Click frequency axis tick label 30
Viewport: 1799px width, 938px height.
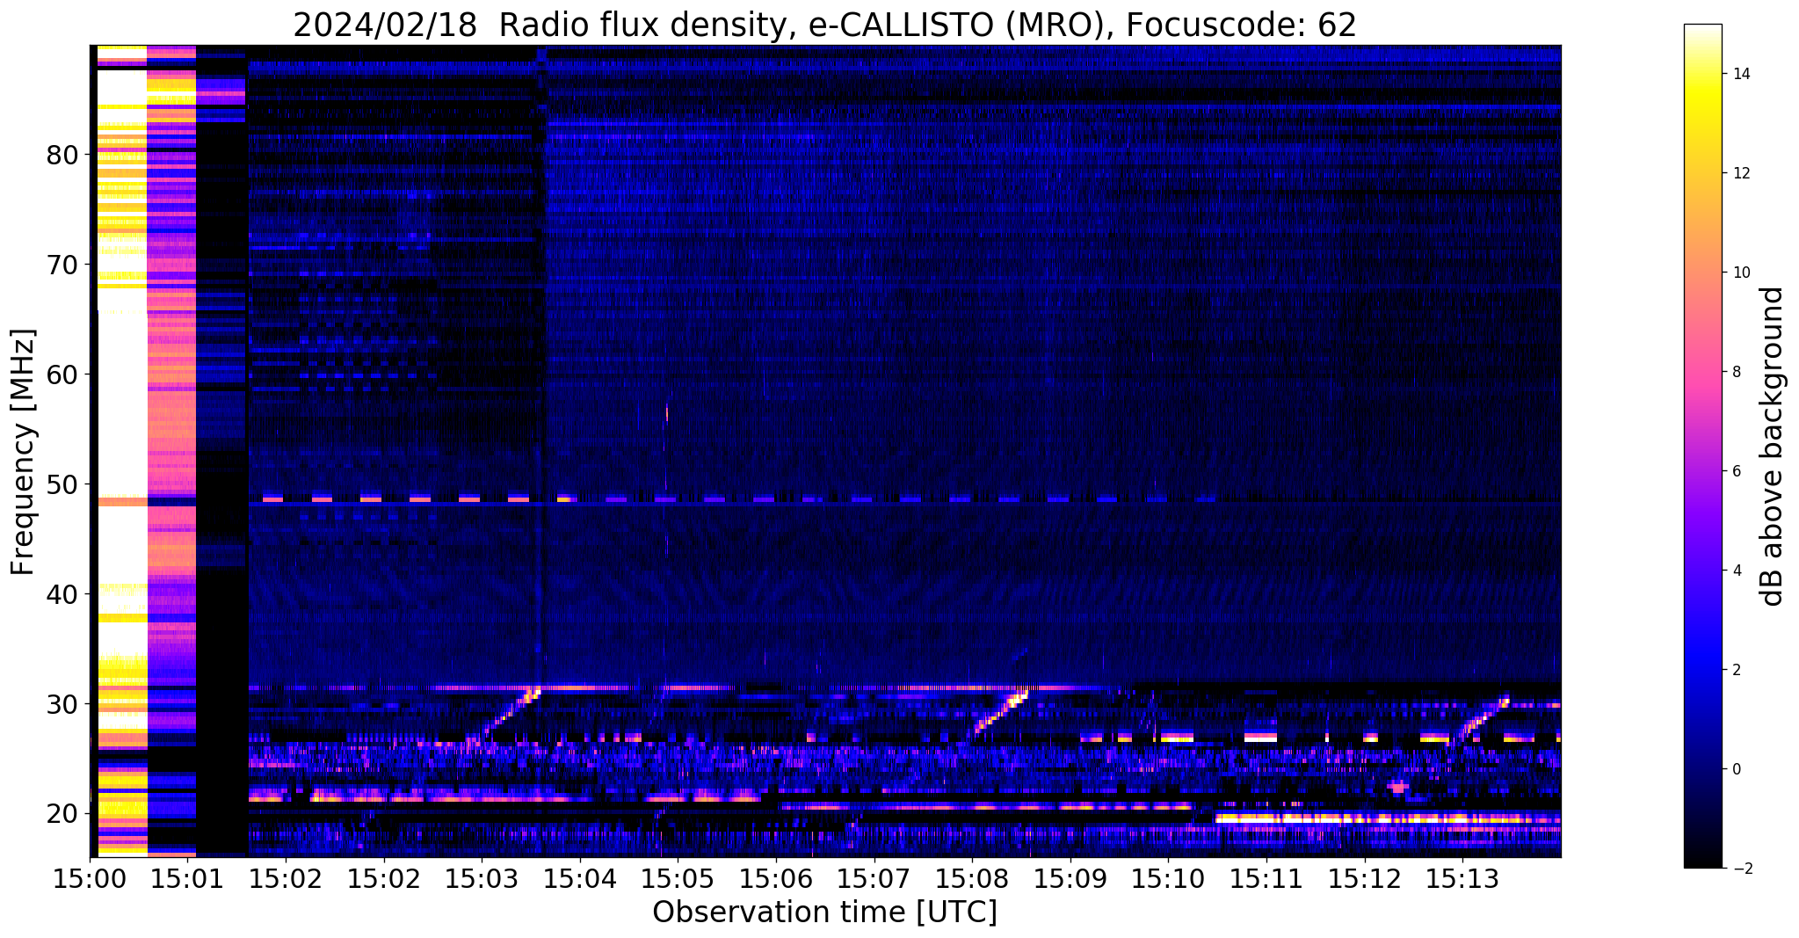click(63, 704)
